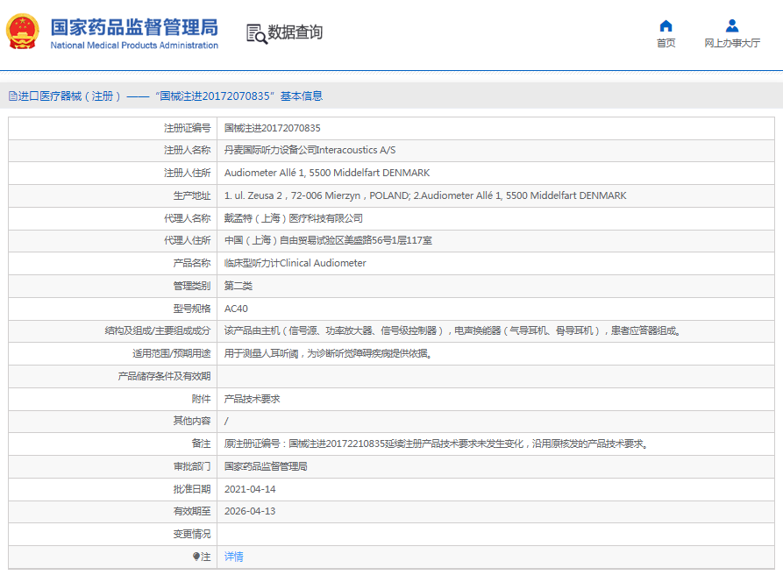Click the 代理人住所 label
Screen dimensions: 783x575
pyautogui.click(x=188, y=240)
